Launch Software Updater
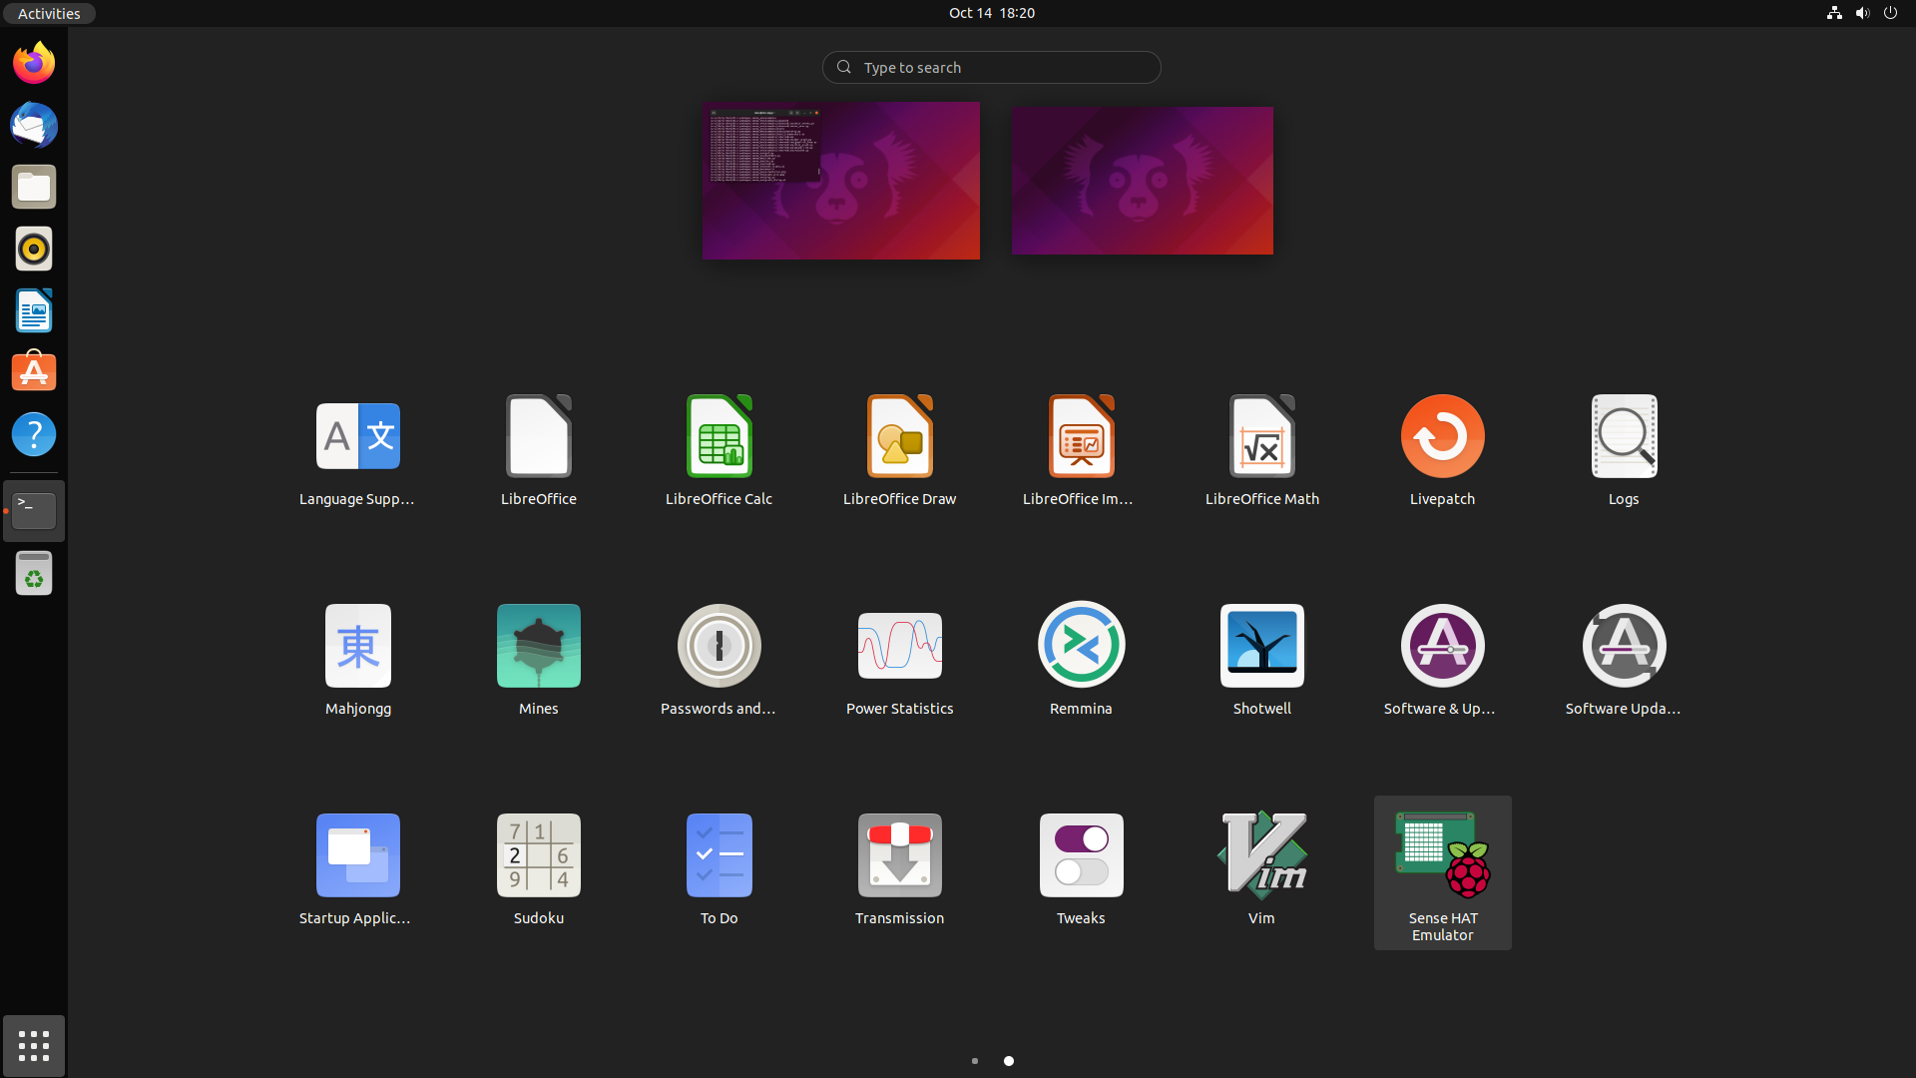Viewport: 1916px width, 1078px height. click(1624, 661)
